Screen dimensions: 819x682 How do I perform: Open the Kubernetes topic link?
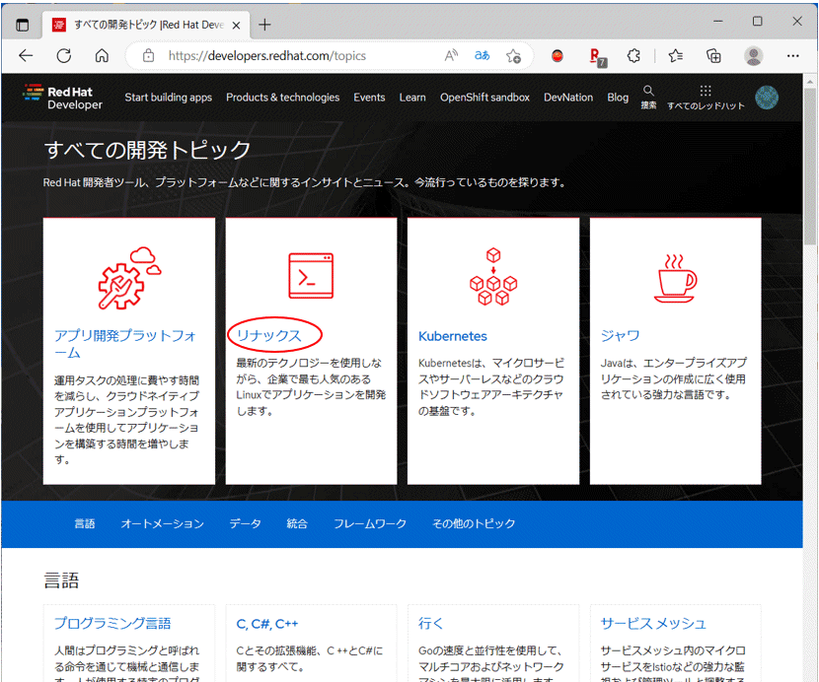453,336
